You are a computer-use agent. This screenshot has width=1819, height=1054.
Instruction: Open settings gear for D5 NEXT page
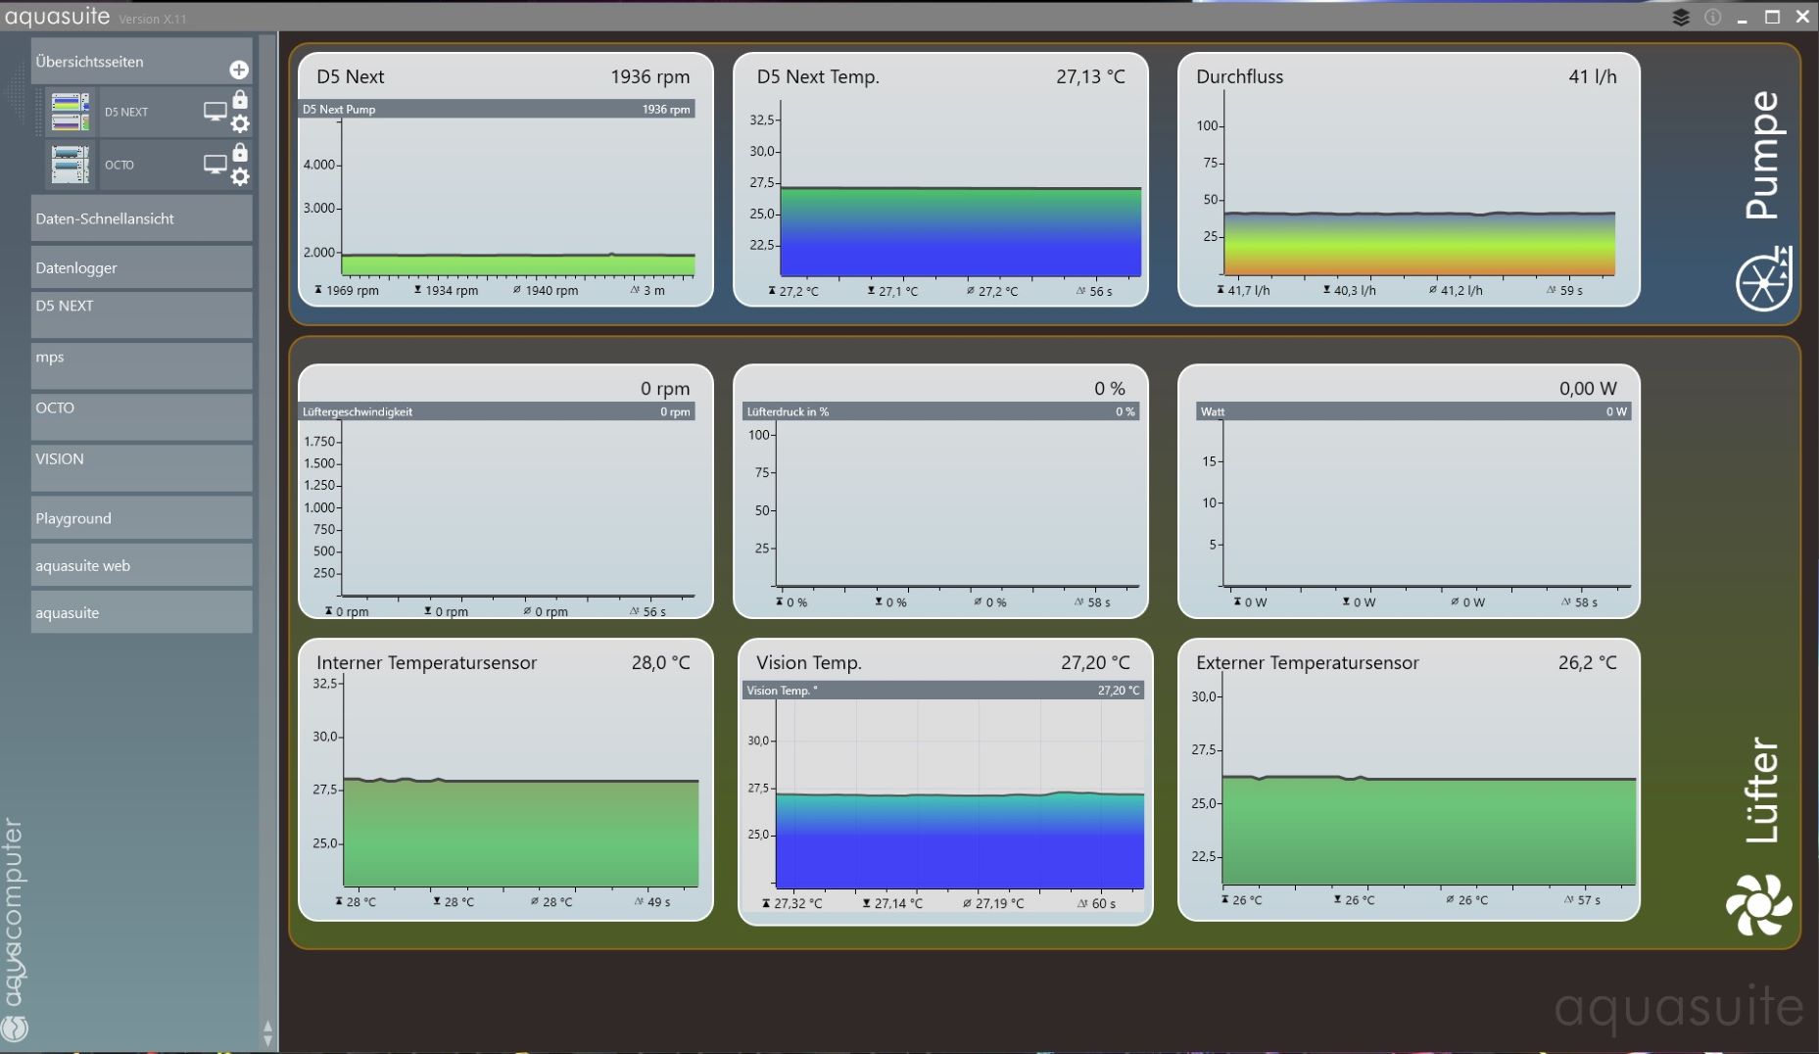[x=240, y=124]
